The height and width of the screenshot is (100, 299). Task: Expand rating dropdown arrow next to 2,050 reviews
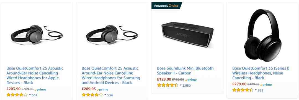point(181,85)
